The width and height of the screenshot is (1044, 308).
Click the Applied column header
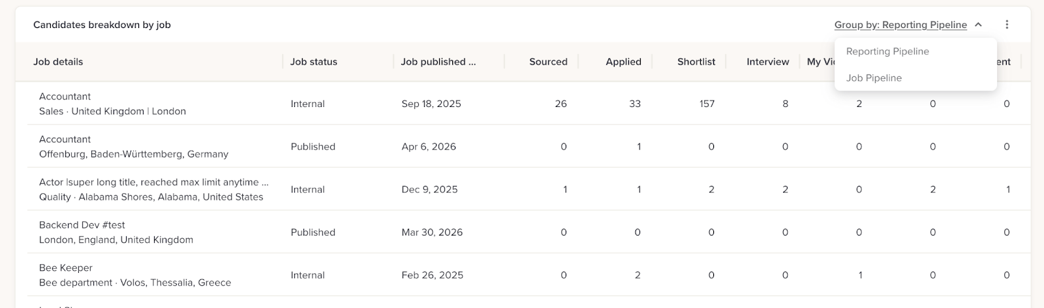[x=623, y=62]
